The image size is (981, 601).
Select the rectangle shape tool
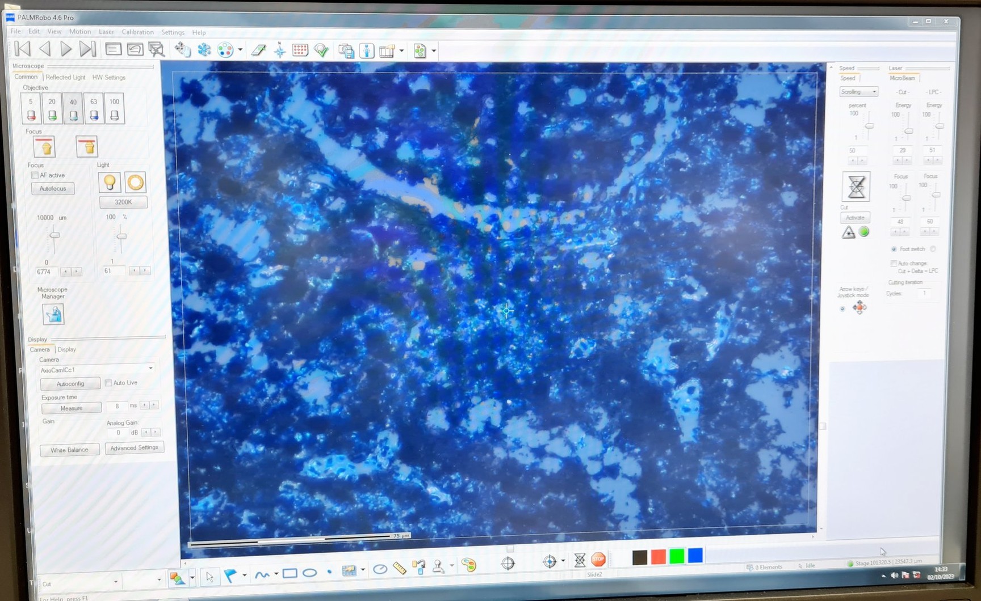(290, 573)
